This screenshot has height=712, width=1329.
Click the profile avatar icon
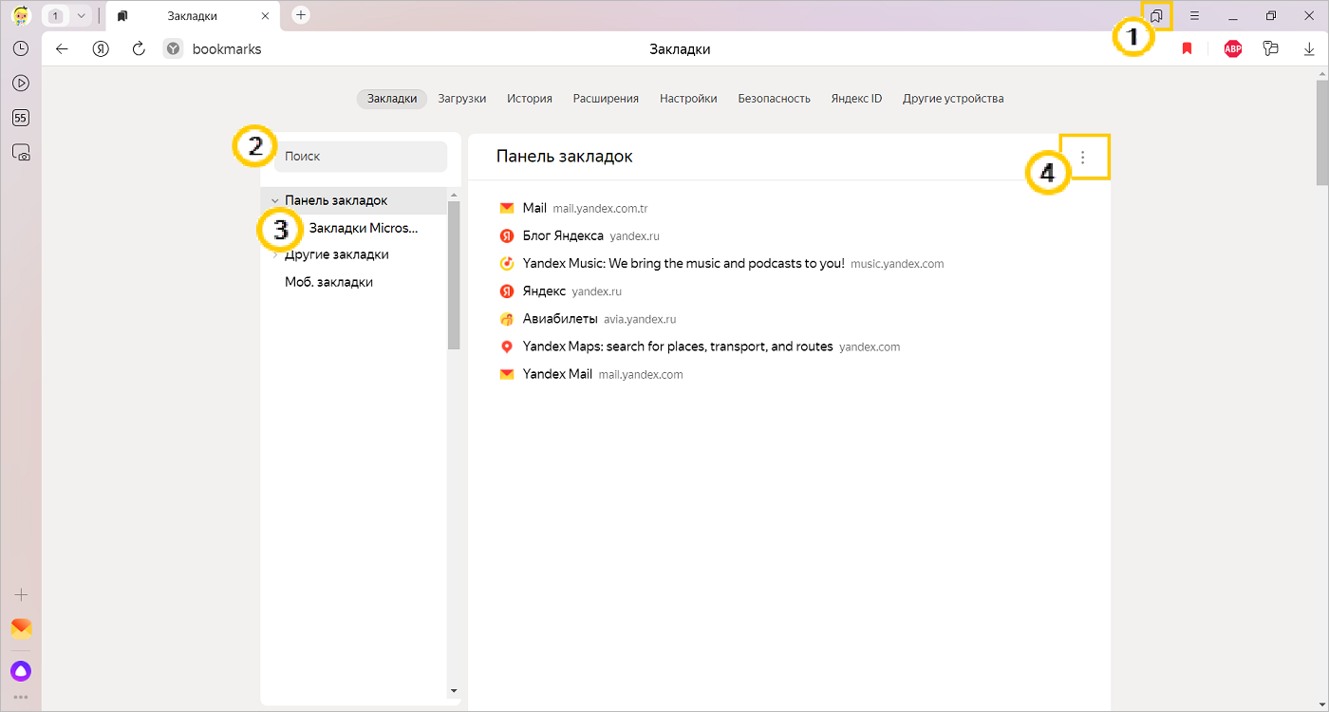(x=20, y=15)
